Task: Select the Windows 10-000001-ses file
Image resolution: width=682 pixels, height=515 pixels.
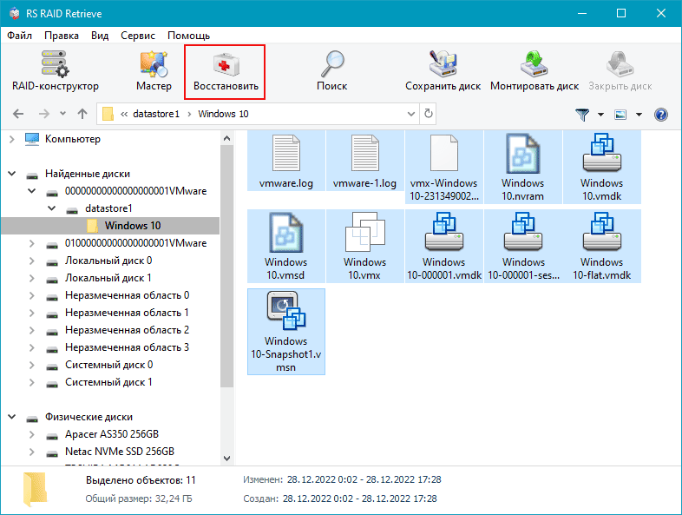Action: (523, 247)
